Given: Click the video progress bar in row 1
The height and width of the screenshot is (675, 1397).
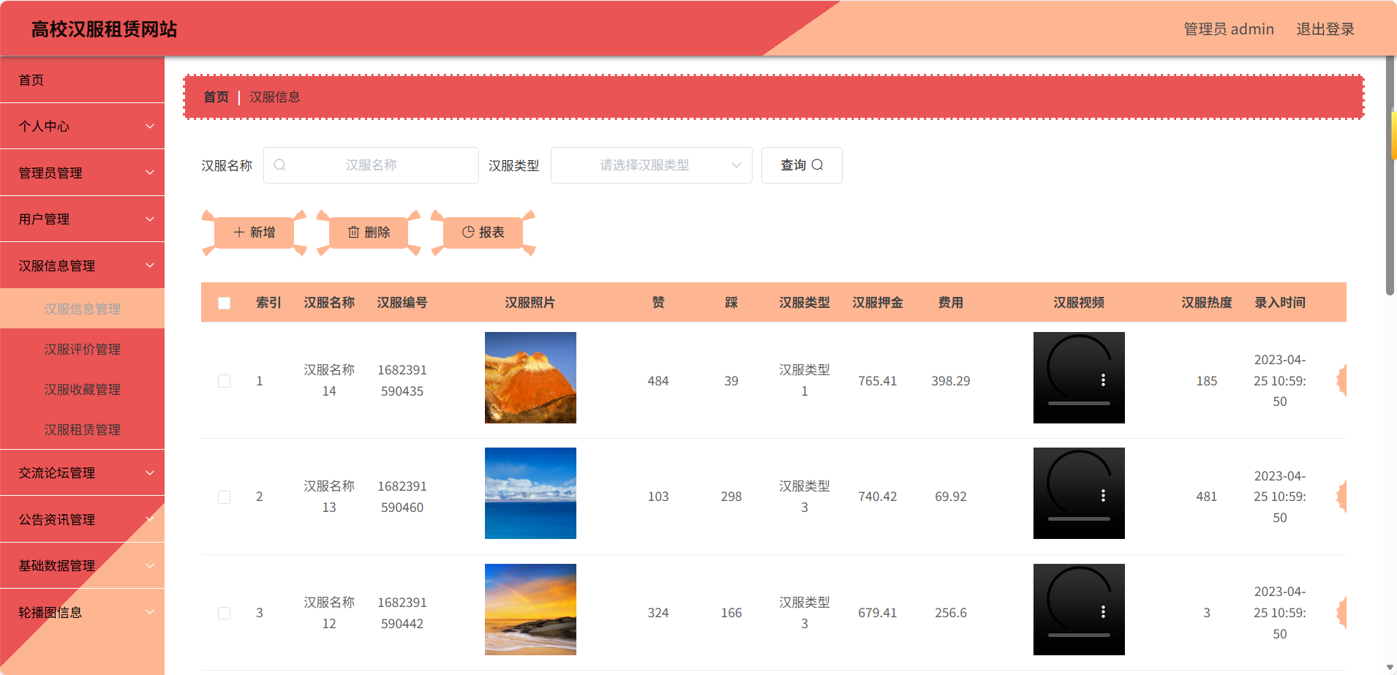Looking at the screenshot, I should [1079, 403].
